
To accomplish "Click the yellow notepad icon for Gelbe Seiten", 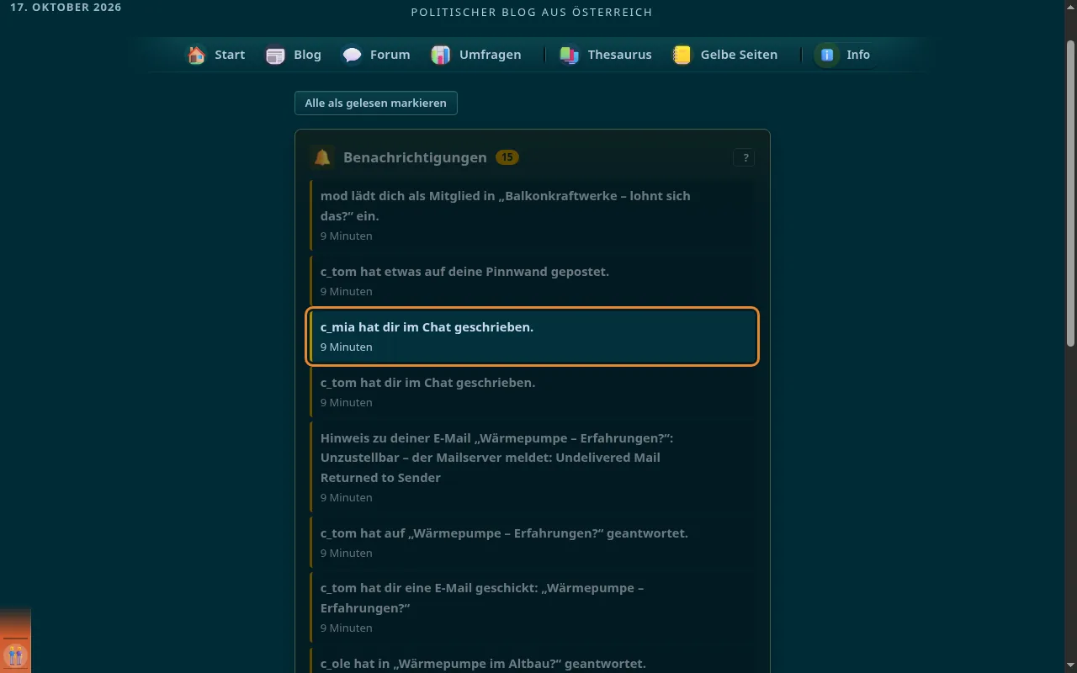I will click(682, 55).
